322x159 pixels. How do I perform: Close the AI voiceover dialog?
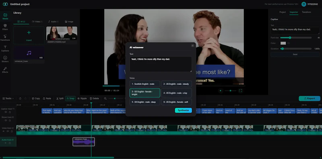(193, 46)
